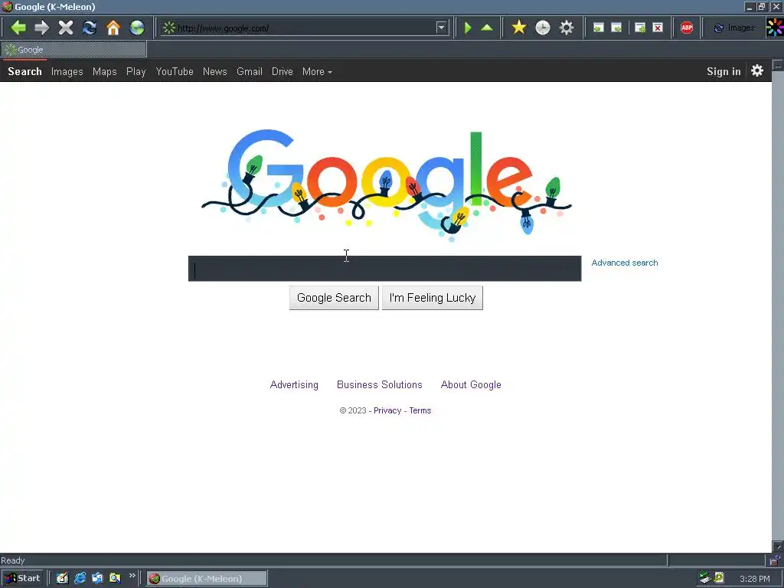
Task: Click Google (K-Meleon) taskbar button
Action: pos(207,579)
